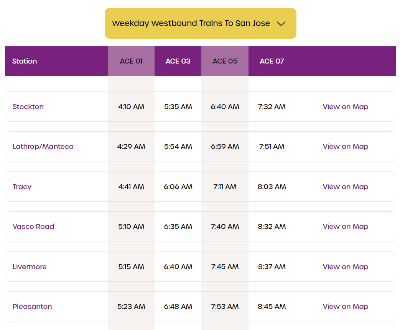
Task: Open the Livermore station link
Action: point(30,267)
